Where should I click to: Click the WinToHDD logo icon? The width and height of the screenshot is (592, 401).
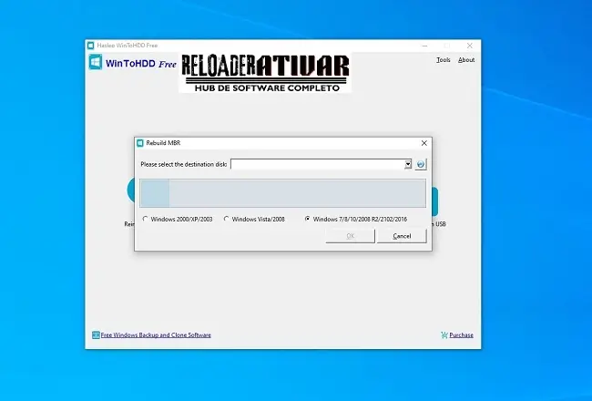[96, 62]
